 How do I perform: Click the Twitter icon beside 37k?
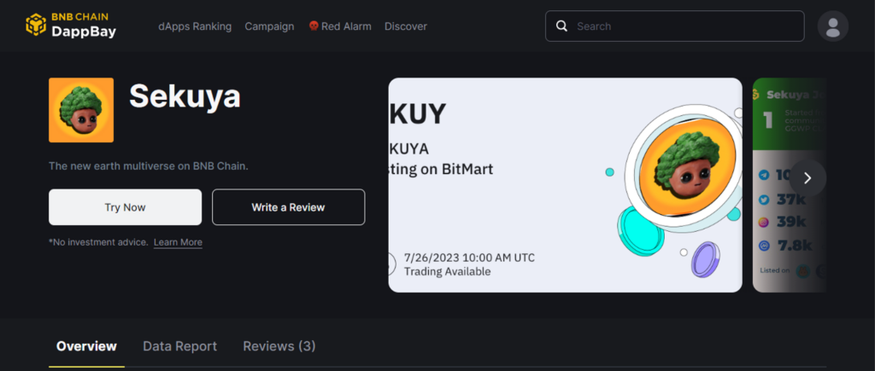tap(764, 200)
